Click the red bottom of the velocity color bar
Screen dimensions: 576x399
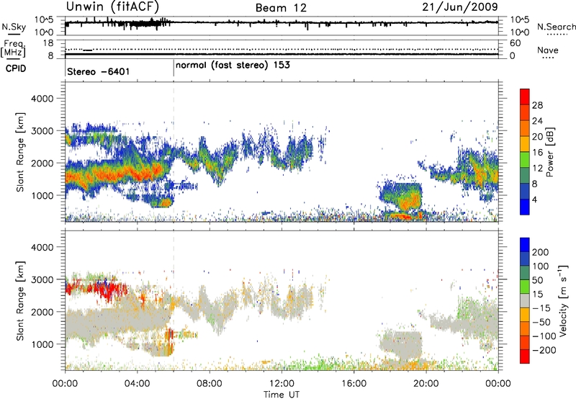point(525,357)
